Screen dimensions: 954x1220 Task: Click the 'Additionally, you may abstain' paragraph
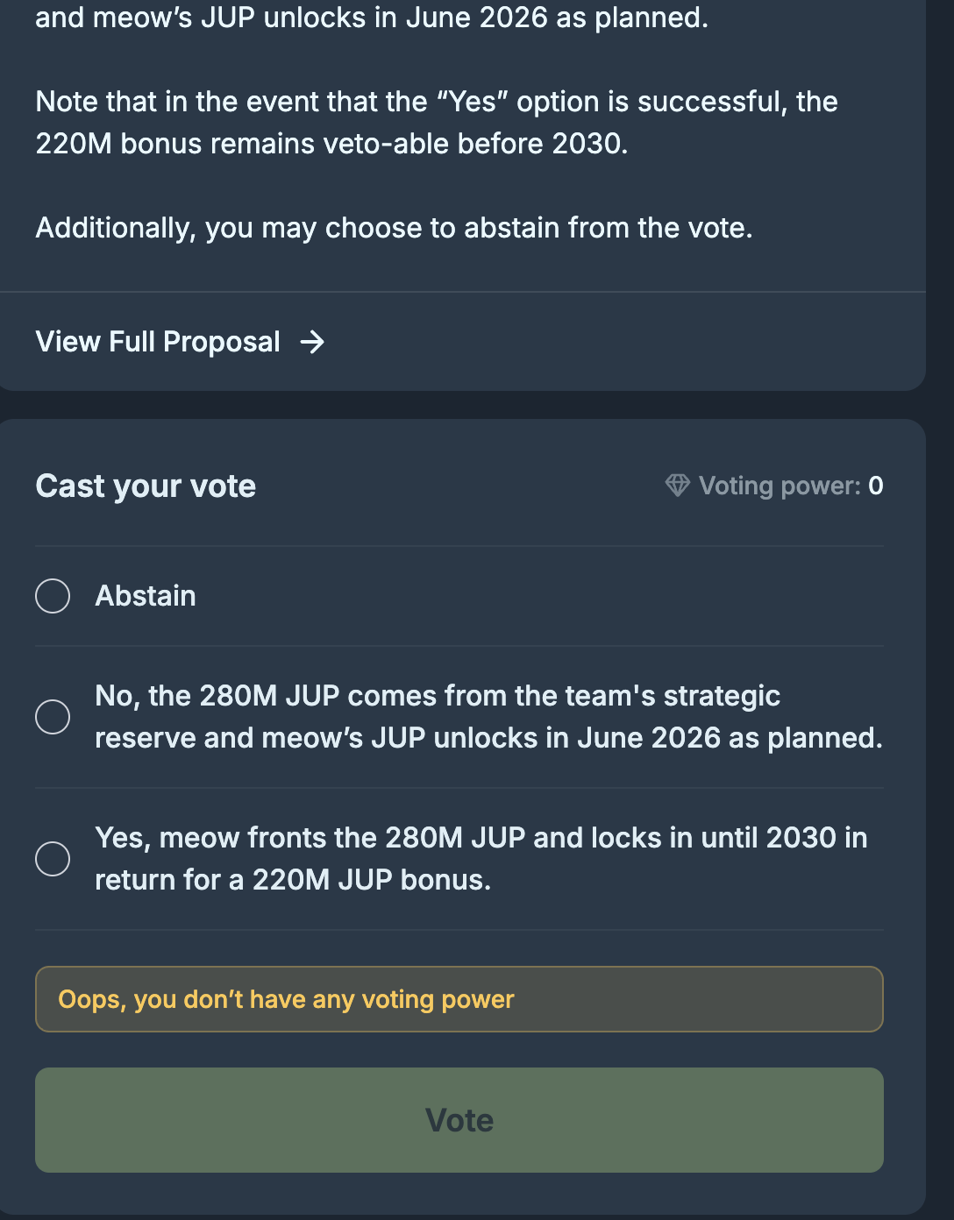394,228
